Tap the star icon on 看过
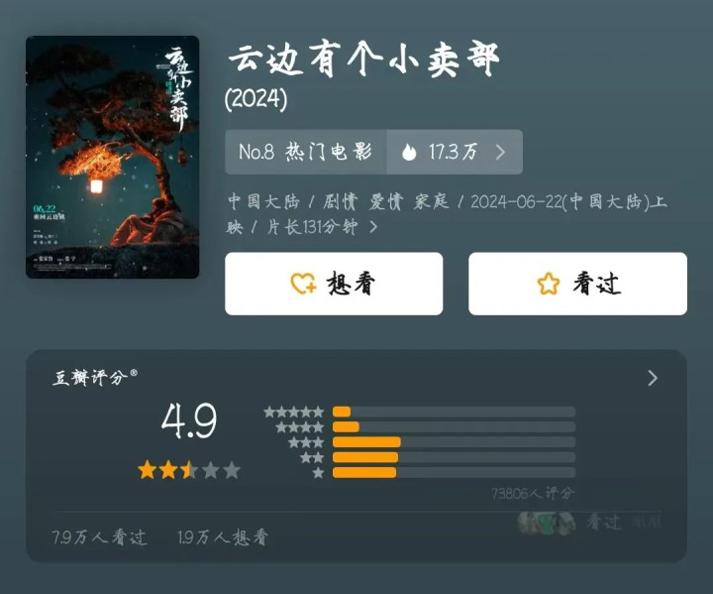Screen dimensions: 713x594 (x=549, y=284)
